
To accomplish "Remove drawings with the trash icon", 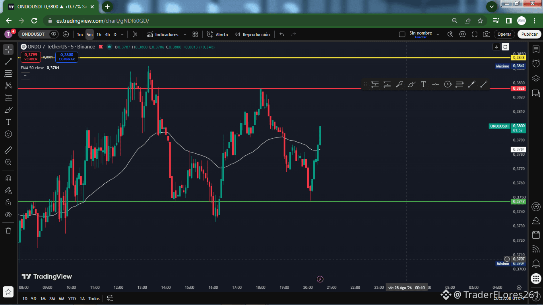I will pos(8,230).
